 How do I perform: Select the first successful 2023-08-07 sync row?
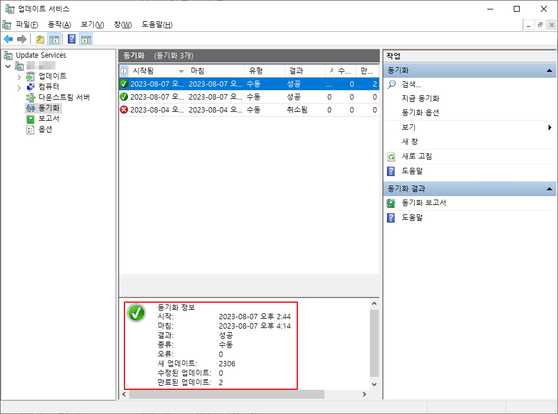click(x=249, y=84)
